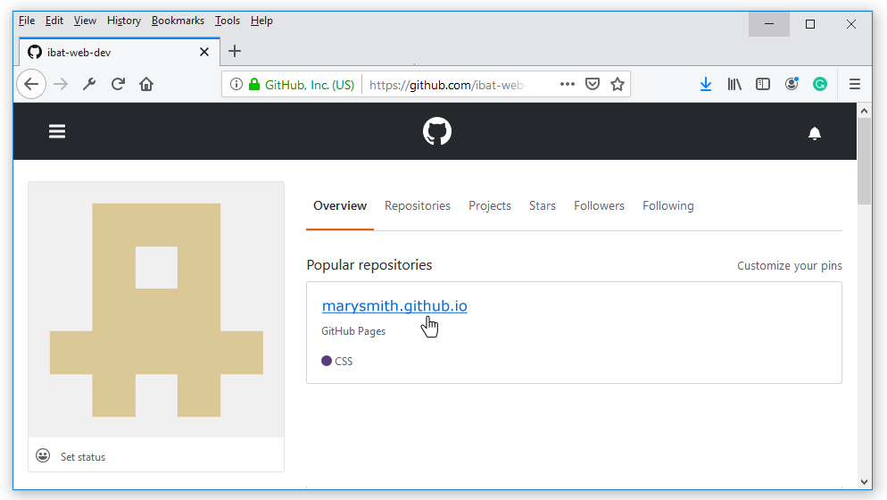Click Customize your pins

click(789, 266)
